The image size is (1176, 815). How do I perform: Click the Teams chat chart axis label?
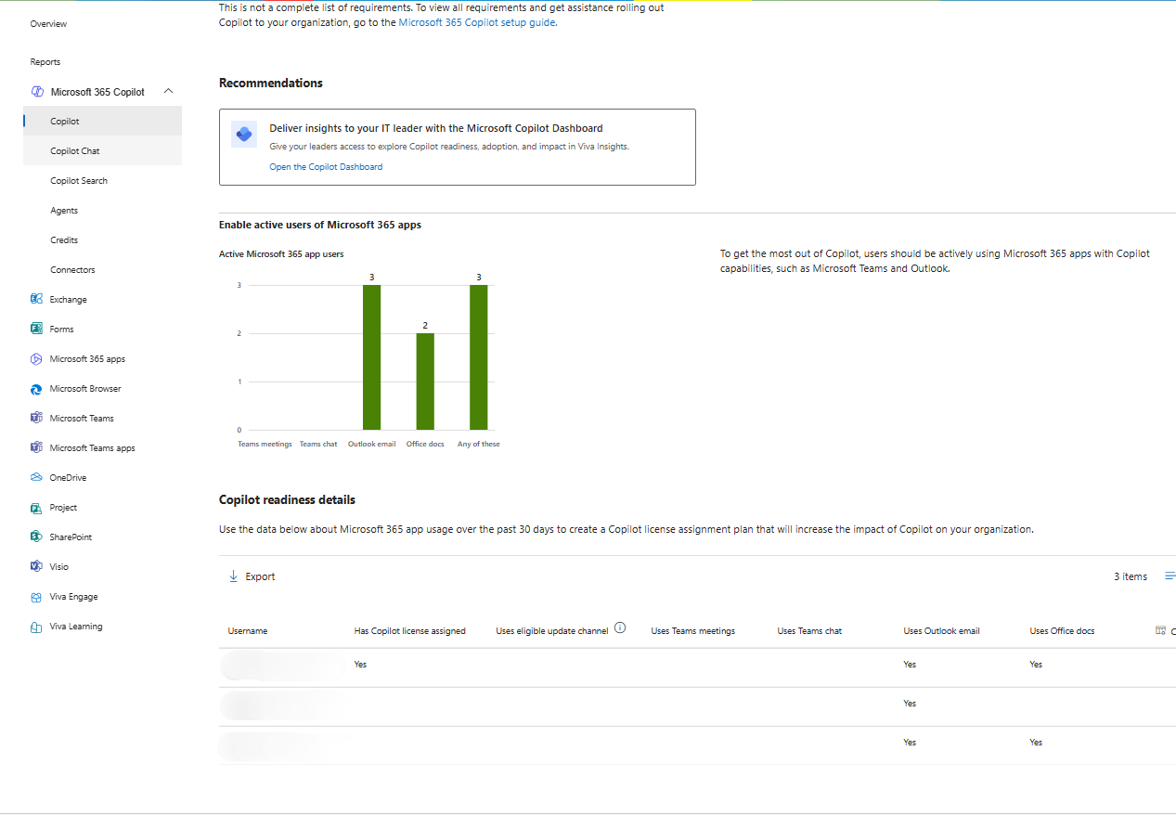(x=318, y=445)
